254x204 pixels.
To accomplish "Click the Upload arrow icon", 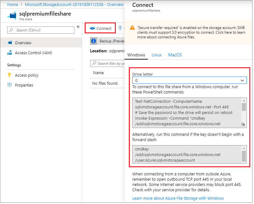I will (x=120, y=28).
